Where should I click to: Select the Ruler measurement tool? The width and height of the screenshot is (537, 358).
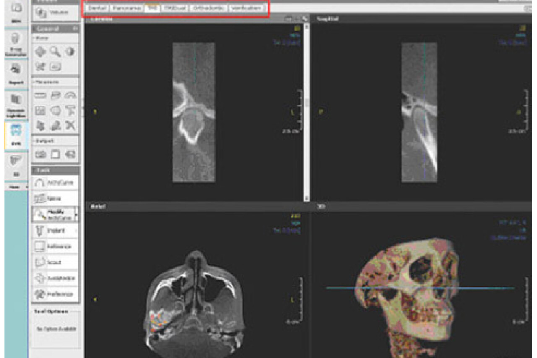pyautogui.click(x=41, y=96)
